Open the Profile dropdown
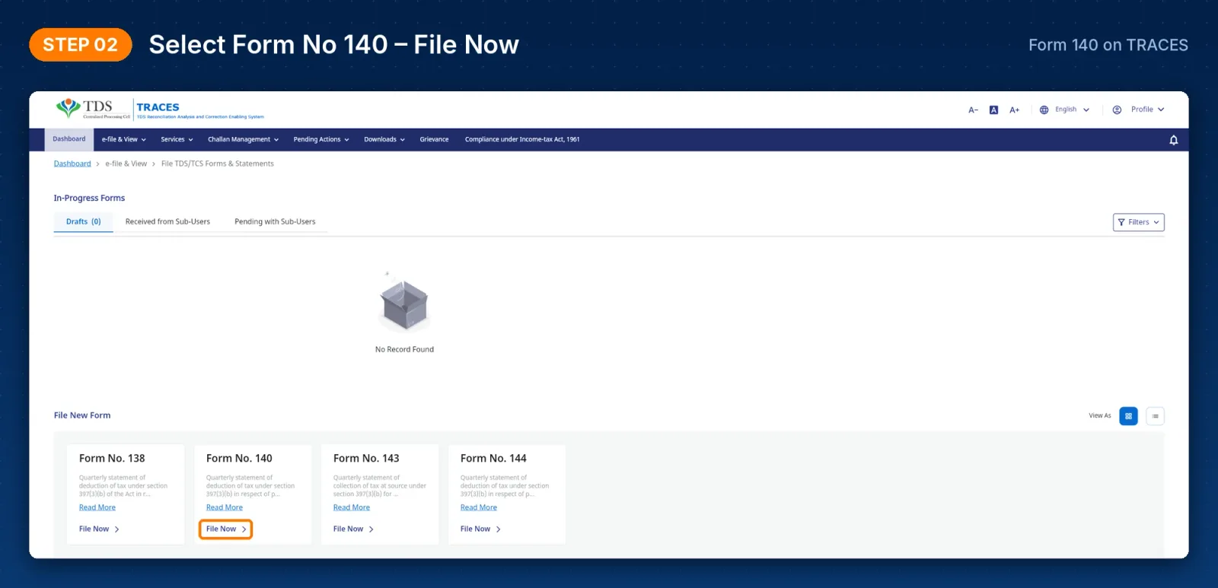The height and width of the screenshot is (588, 1218). tap(1138, 110)
